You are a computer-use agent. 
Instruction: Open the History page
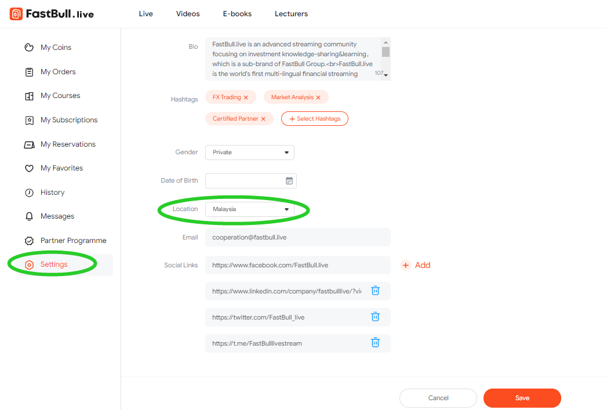[x=53, y=193]
